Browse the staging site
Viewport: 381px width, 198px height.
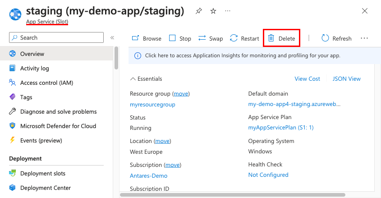point(147,38)
